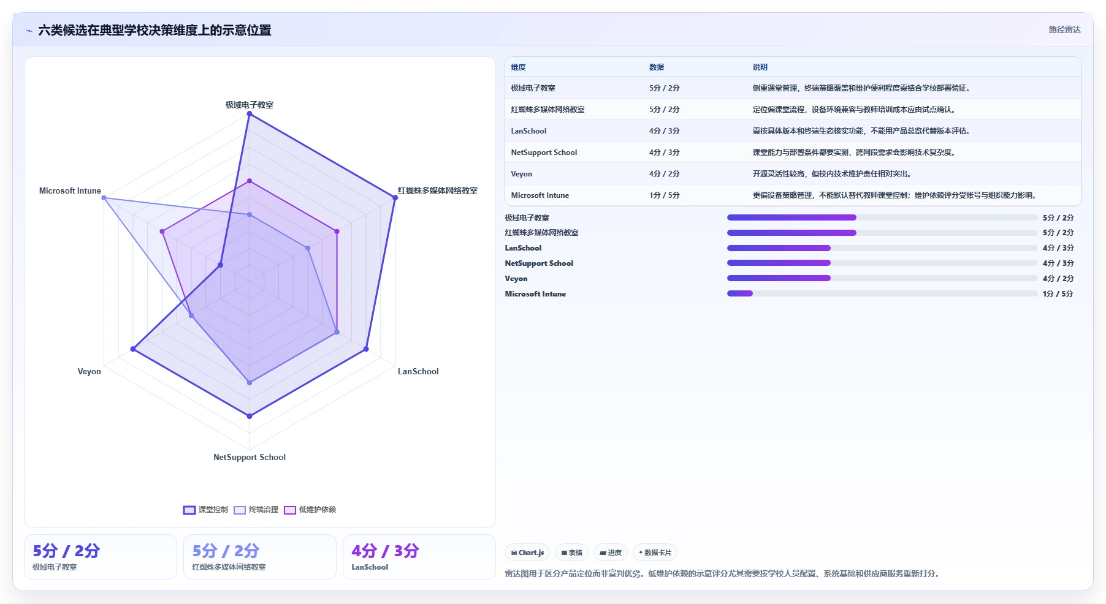Click the small icon beside the 六类候选 title

click(29, 31)
